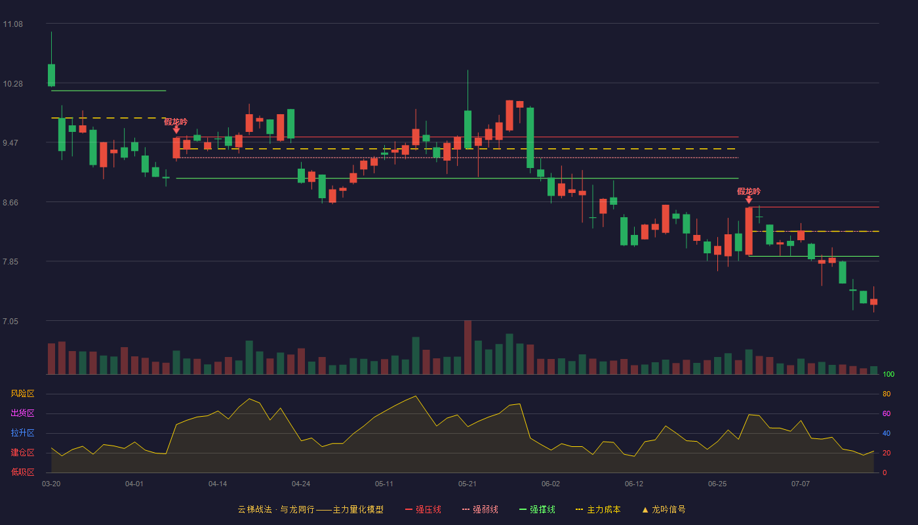Click the 80 indicator scale label
This screenshot has height=525, width=918.
[x=887, y=394]
